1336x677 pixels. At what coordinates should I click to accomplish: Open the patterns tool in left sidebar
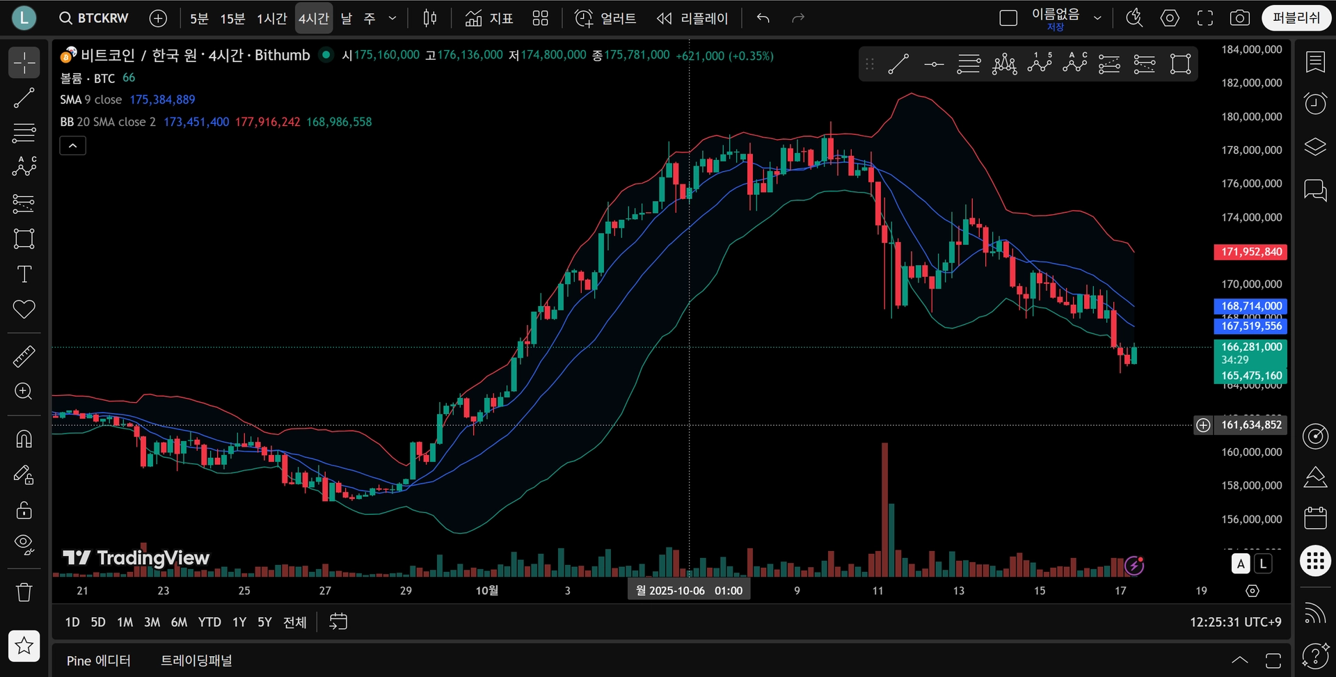click(x=24, y=166)
